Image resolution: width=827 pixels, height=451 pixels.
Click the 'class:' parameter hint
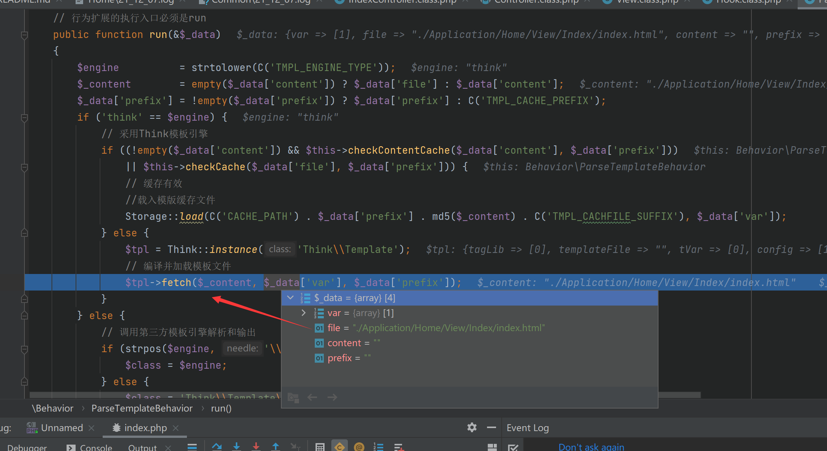tap(280, 249)
